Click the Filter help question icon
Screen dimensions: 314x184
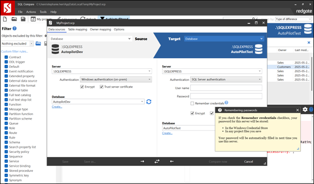click(15, 29)
